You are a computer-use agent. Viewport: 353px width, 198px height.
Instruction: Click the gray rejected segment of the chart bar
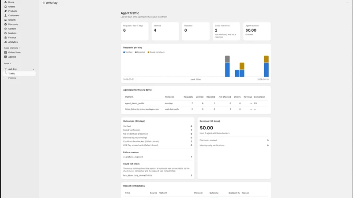(x=227, y=59)
